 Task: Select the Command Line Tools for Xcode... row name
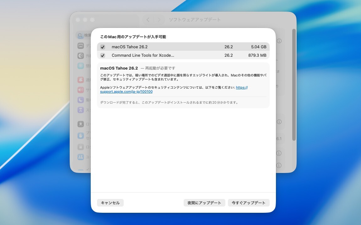(x=143, y=55)
